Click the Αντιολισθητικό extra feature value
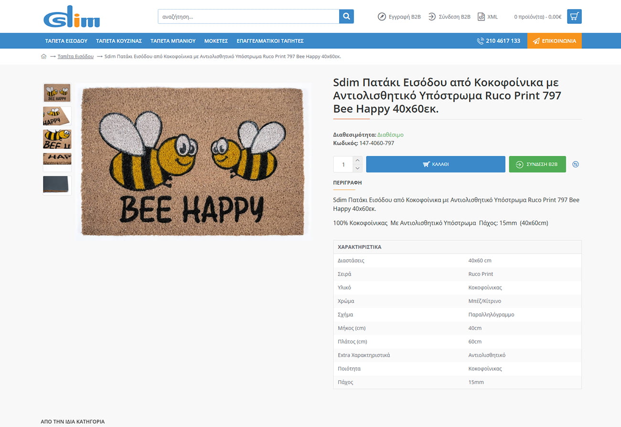Screen dimensions: 621x427 [x=487, y=355]
